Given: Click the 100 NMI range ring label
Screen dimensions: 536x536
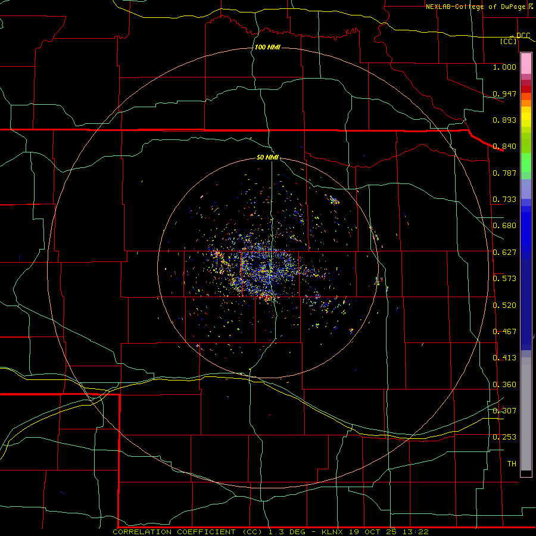Looking at the screenshot, I should [x=267, y=47].
